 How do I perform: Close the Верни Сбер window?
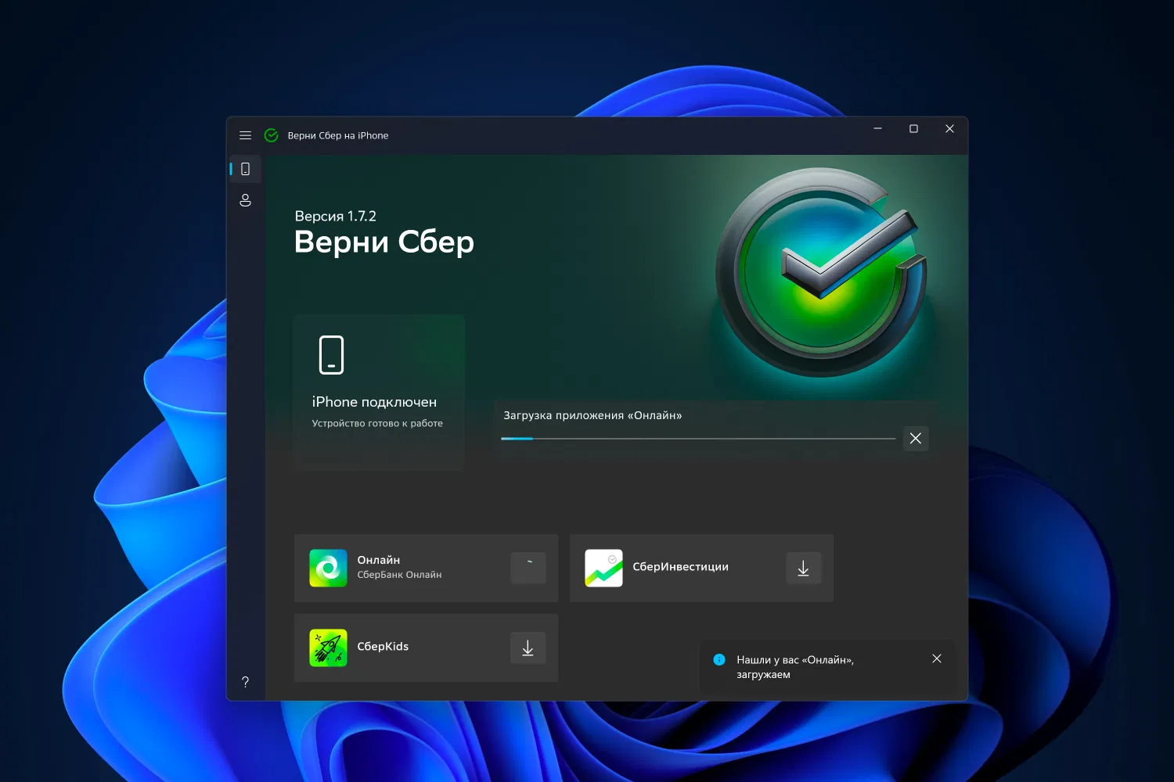949,129
